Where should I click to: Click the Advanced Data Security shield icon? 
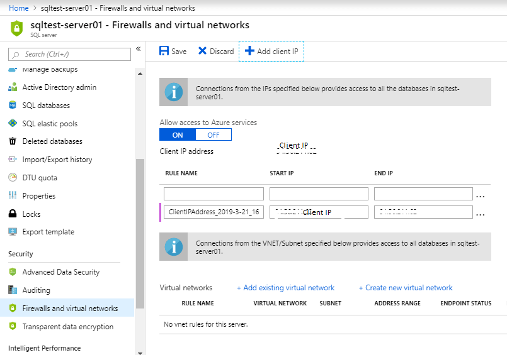pyautogui.click(x=13, y=272)
